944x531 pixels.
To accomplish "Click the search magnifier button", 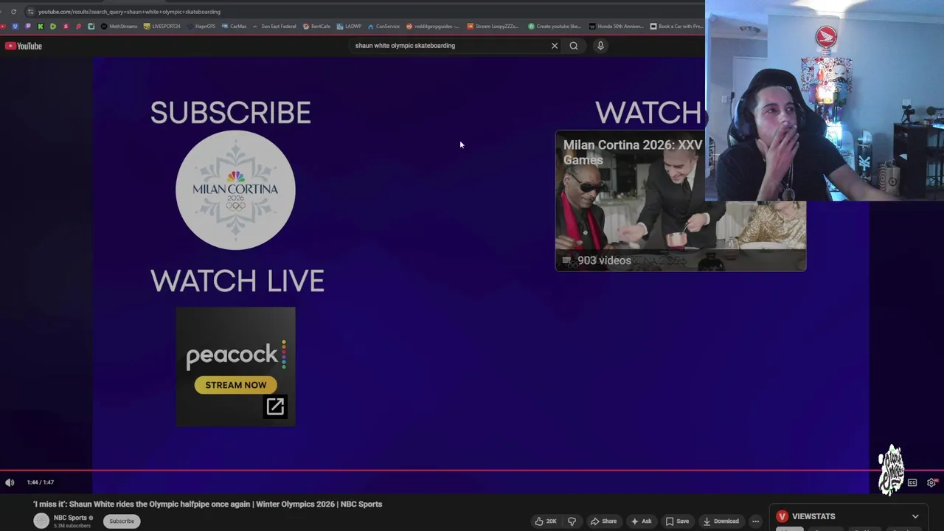I will pos(574,46).
